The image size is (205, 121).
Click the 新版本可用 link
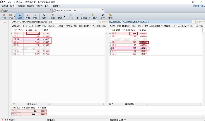point(199,6)
